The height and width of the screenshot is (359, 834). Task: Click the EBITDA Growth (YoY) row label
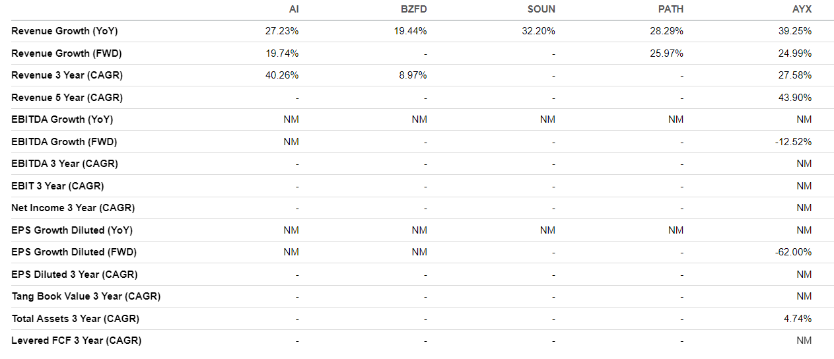pos(62,119)
